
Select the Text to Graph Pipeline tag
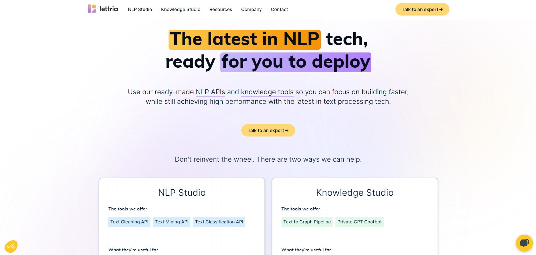307,222
